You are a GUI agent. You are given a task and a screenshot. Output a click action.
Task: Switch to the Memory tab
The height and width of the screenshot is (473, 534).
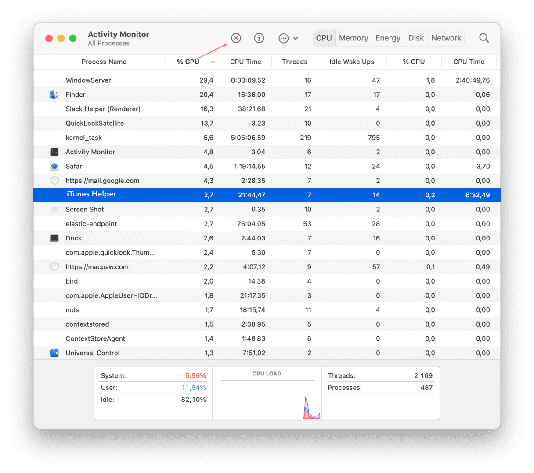pos(354,38)
